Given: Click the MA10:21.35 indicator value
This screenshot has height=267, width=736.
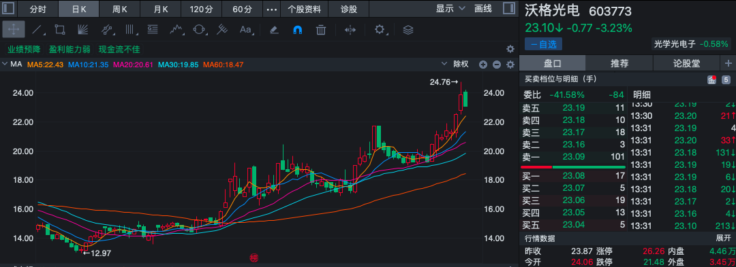Looking at the screenshot, I should pyautogui.click(x=89, y=65).
